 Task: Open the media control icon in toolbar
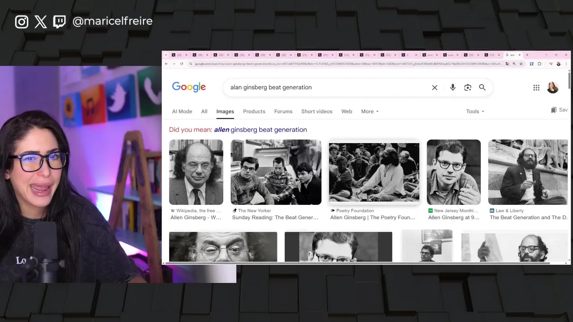pos(551,64)
